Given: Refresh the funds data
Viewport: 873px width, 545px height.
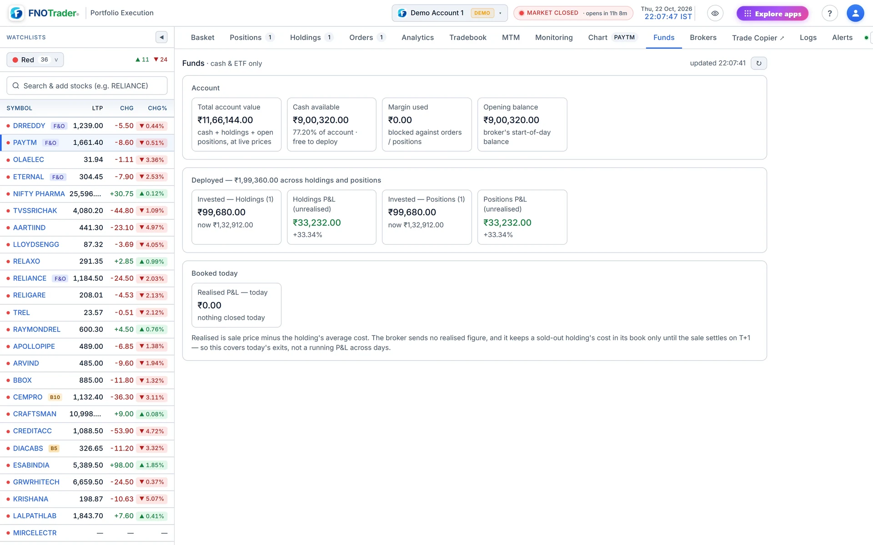Looking at the screenshot, I should pyautogui.click(x=758, y=63).
